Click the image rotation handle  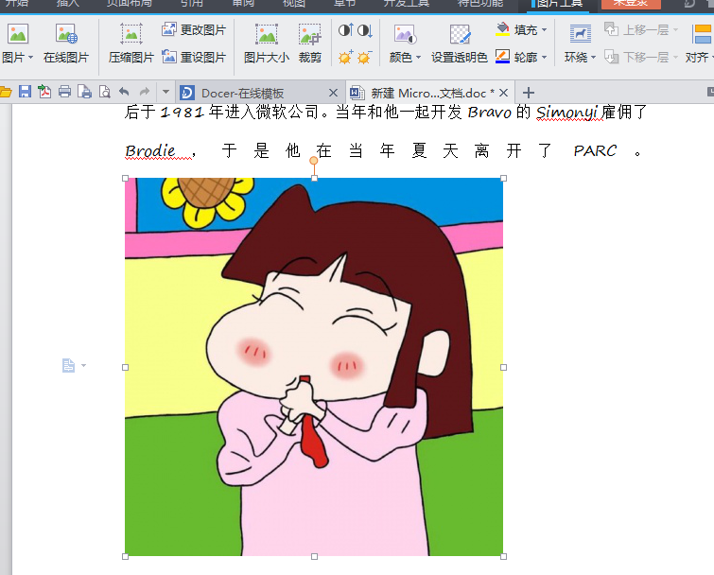tap(314, 161)
